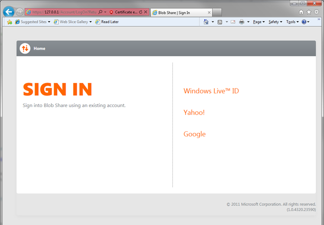Viewport: 324px width, 225px height.
Task: Open Favorites star icon at top right
Action: 309,12
